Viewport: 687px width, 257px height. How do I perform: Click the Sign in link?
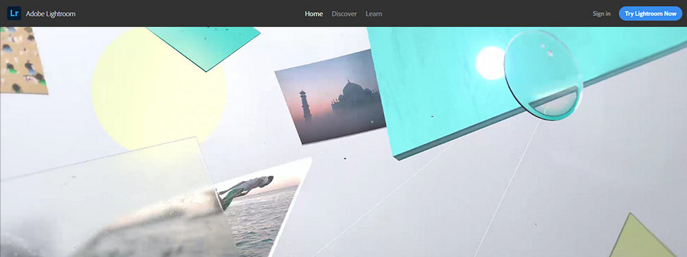[x=602, y=14]
